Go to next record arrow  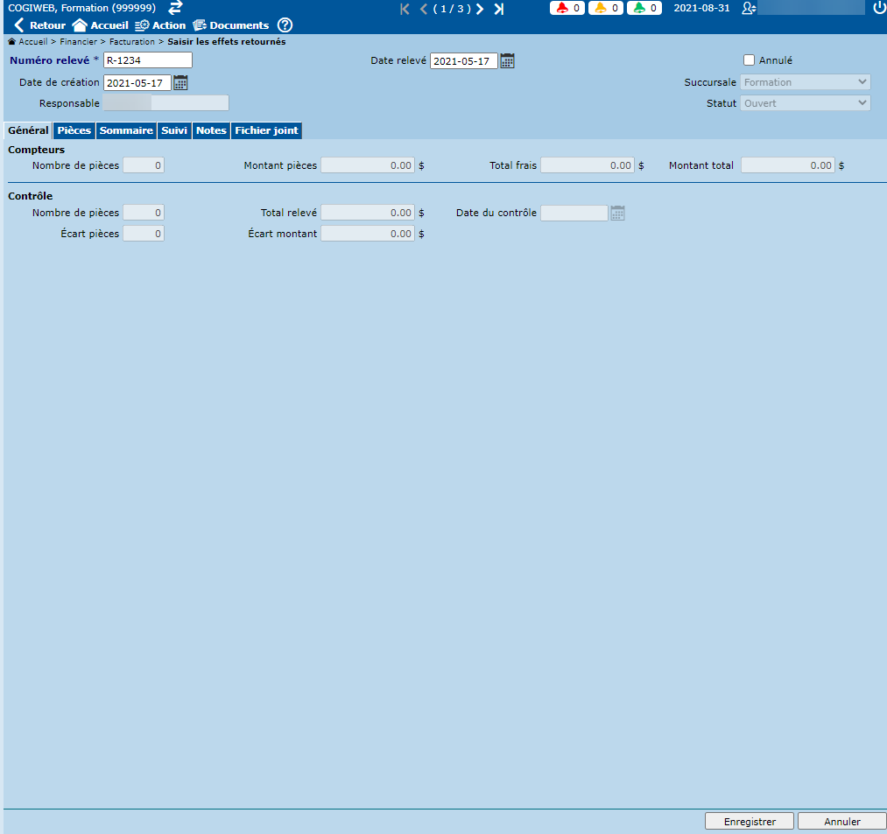480,9
